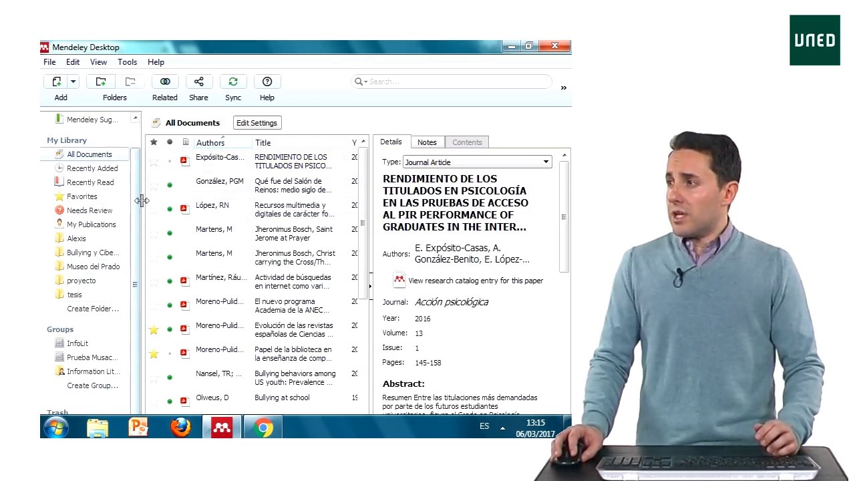
Task: Launch Chrome from the taskbar
Action: pyautogui.click(x=263, y=427)
